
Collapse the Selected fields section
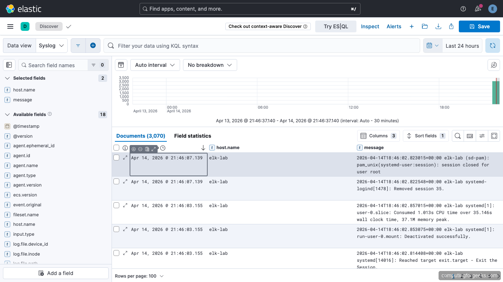click(7, 78)
